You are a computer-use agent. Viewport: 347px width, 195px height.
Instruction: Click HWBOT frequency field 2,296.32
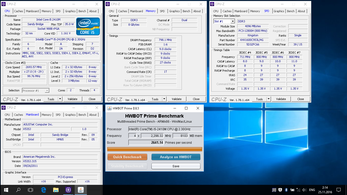[152, 136]
